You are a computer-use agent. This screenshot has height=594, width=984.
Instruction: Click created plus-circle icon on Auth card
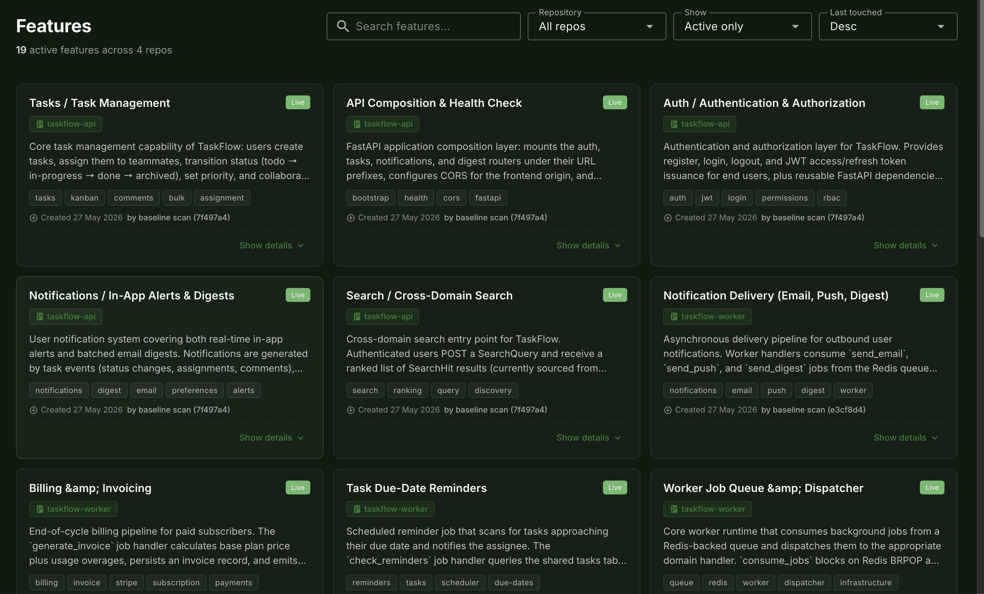tap(668, 218)
